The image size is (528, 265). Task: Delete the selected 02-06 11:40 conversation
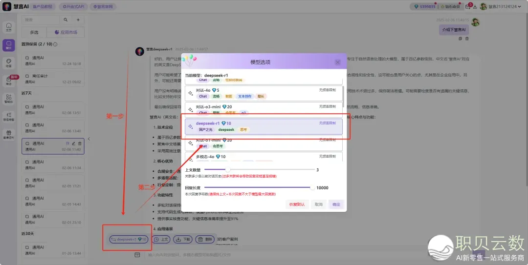(80, 143)
